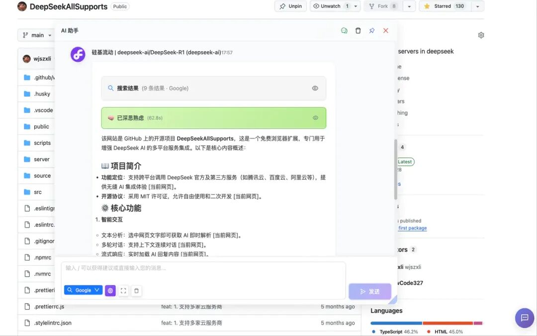Click the repository owner avatar at top
This screenshot has height=336, width=537.
(x=22, y=6)
